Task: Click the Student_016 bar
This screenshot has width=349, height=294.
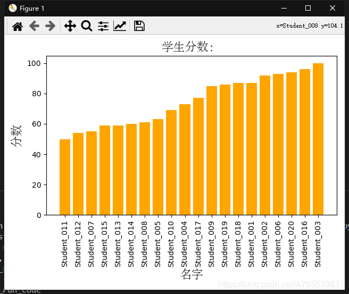Action: coord(305,142)
